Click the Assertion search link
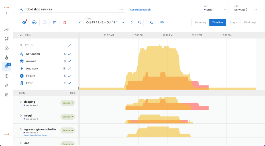 pyautogui.click(x=140, y=10)
